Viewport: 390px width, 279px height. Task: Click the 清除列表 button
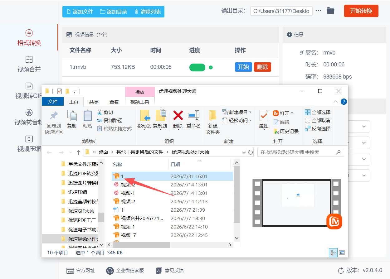click(x=148, y=12)
